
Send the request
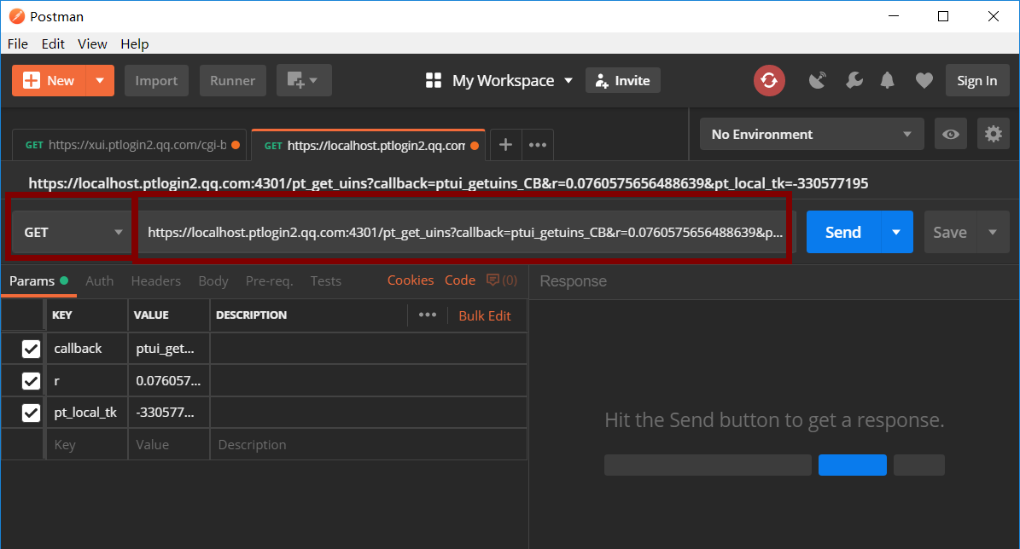pyautogui.click(x=843, y=232)
